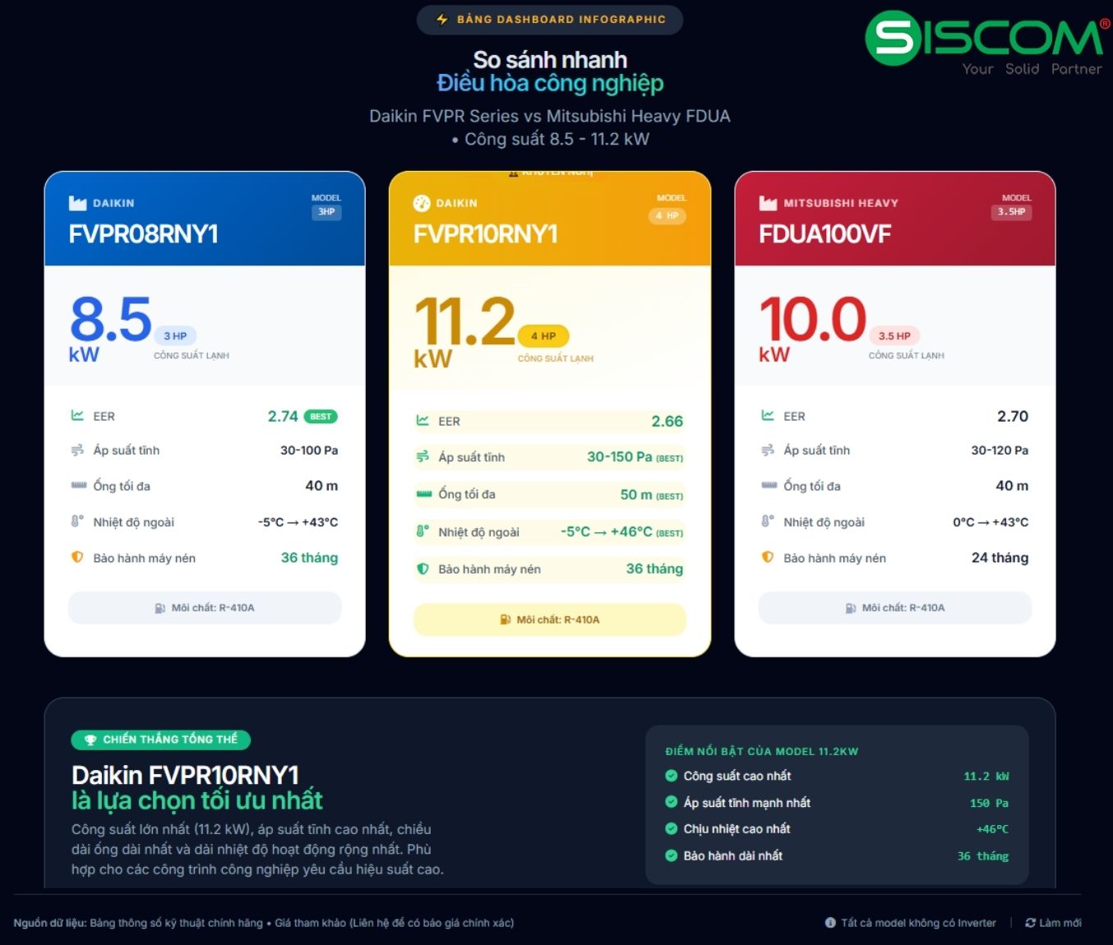Click the 'Điều hòa công nghiệp' heading
1113x945 pixels.
[x=550, y=83]
